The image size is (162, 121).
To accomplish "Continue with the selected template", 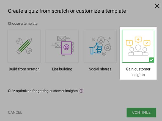I will click(141, 112).
